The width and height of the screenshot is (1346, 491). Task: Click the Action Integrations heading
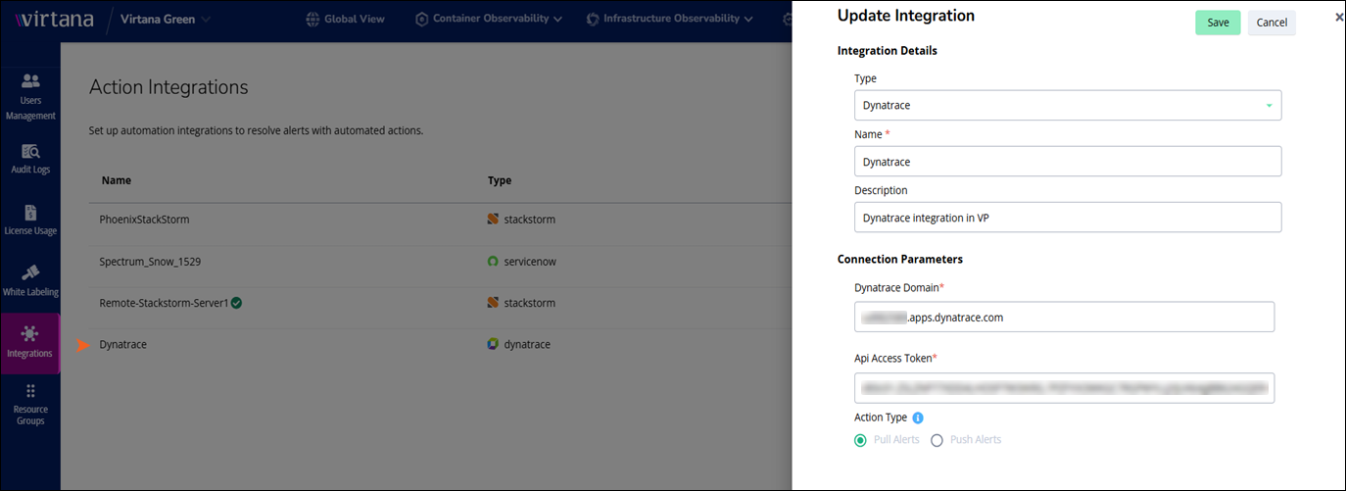click(168, 87)
